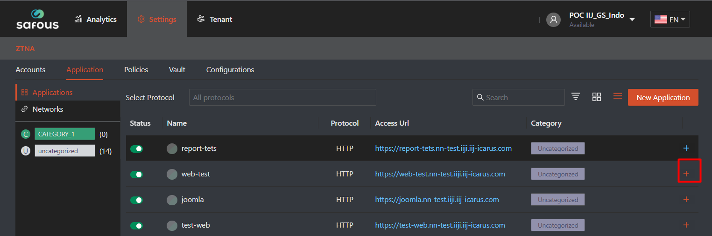This screenshot has width=712, height=236.
Task: Open the Analytics menu item
Action: (x=95, y=19)
